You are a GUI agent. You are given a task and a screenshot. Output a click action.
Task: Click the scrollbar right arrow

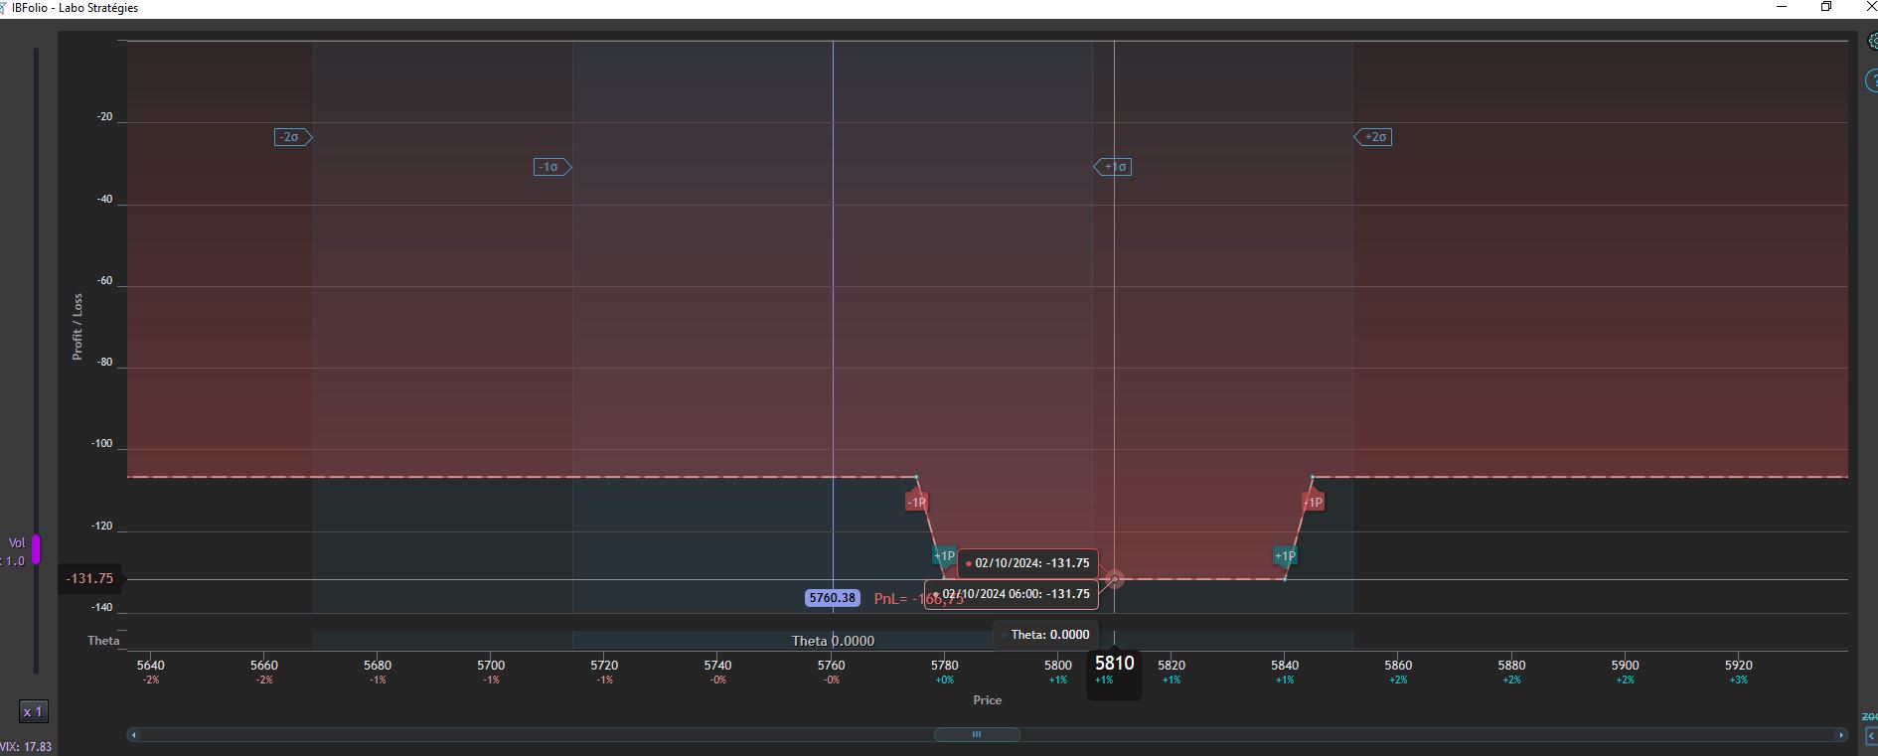pos(1841,735)
